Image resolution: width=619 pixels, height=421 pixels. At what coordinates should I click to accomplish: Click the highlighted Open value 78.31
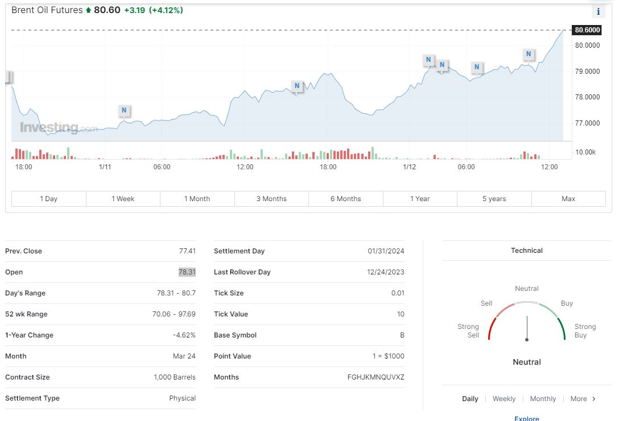(x=187, y=272)
